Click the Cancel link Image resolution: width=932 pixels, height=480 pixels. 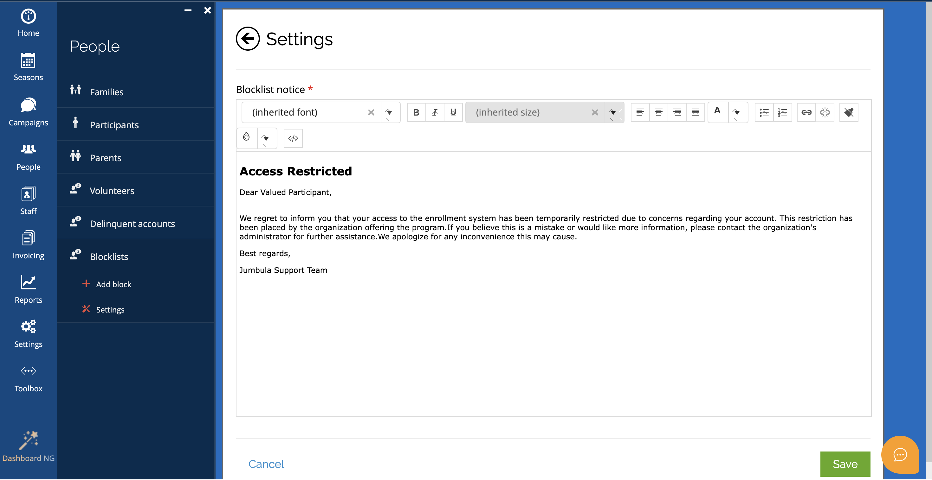click(x=266, y=464)
